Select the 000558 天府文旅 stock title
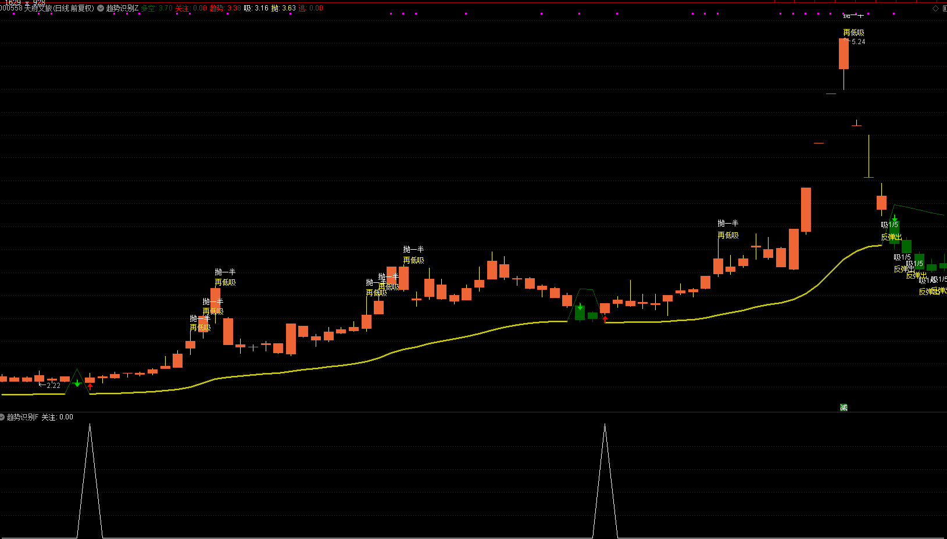Viewport: 947px width, 539px height. 47,8
